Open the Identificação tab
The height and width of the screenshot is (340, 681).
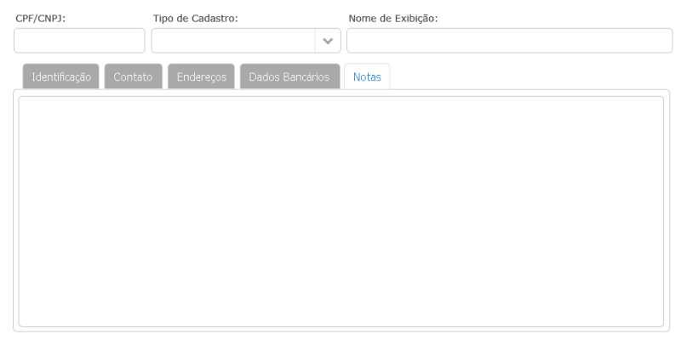(61, 76)
